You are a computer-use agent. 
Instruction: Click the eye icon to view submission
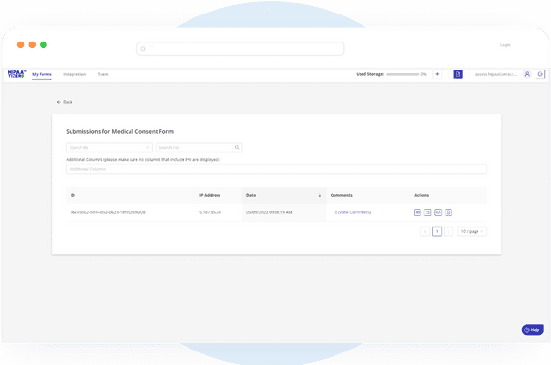(x=417, y=212)
